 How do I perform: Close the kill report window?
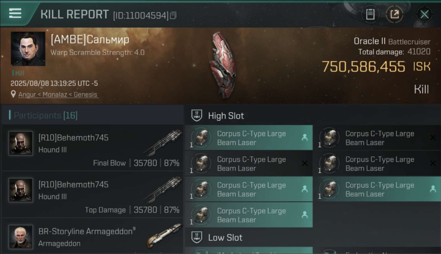tap(424, 14)
